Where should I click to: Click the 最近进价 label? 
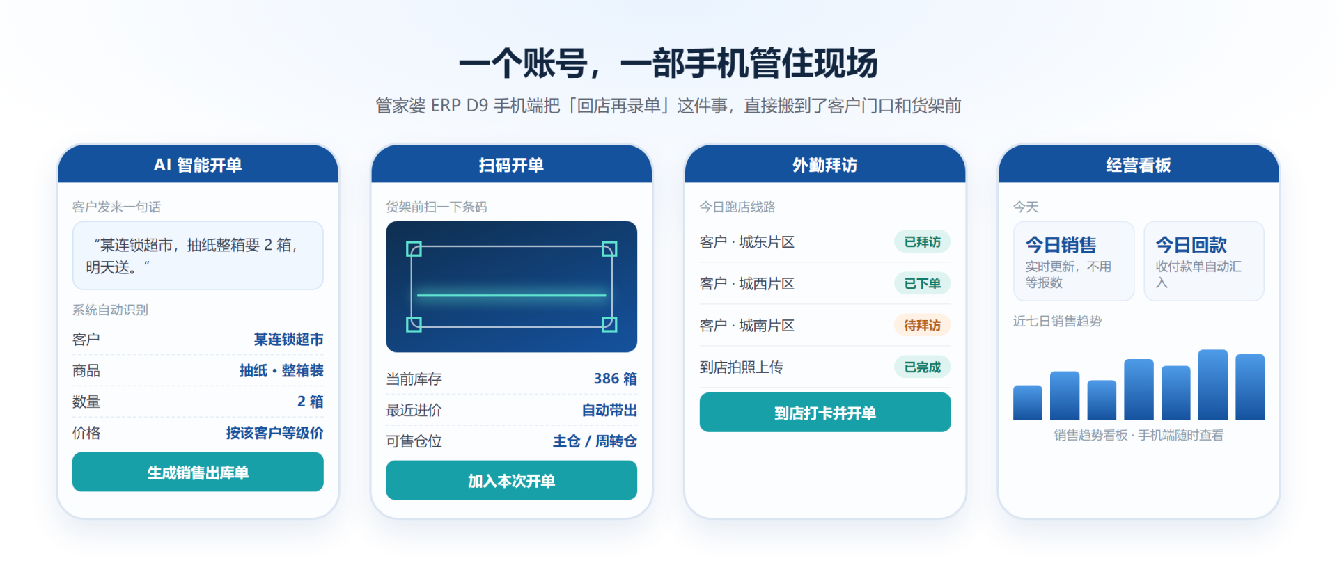[x=414, y=410]
